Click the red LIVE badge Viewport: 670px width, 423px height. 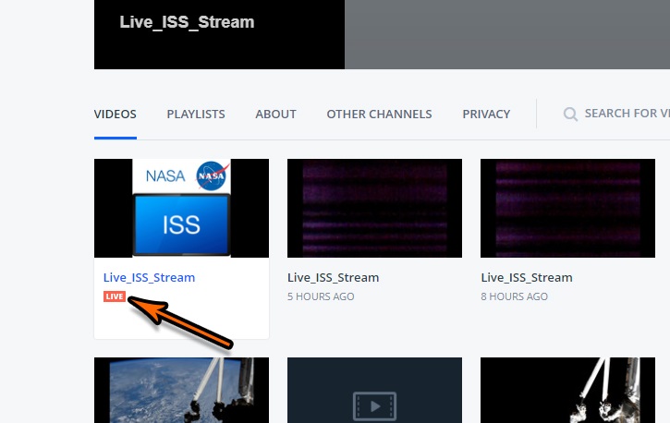point(115,296)
